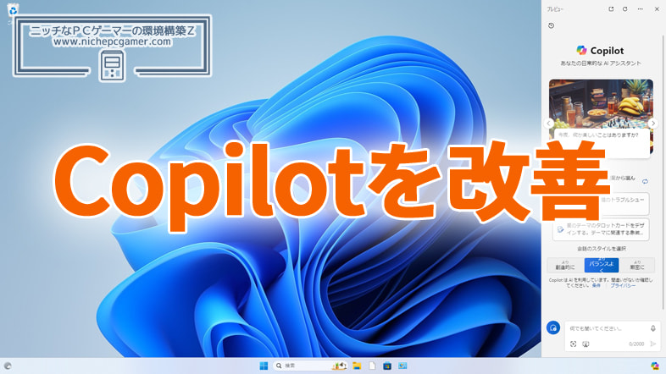Close the Copilot side panel
The width and height of the screenshot is (666, 374).
pos(657,9)
